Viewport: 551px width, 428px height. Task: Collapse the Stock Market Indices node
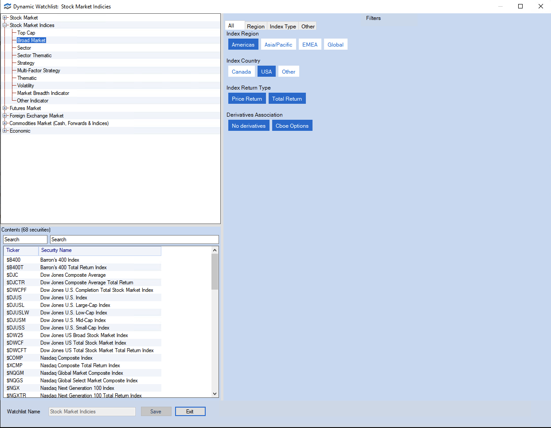[4, 25]
